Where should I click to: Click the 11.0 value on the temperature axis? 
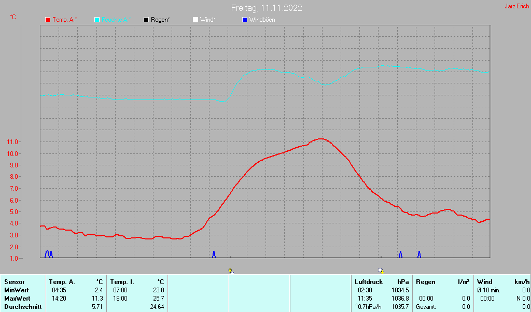pos(12,142)
